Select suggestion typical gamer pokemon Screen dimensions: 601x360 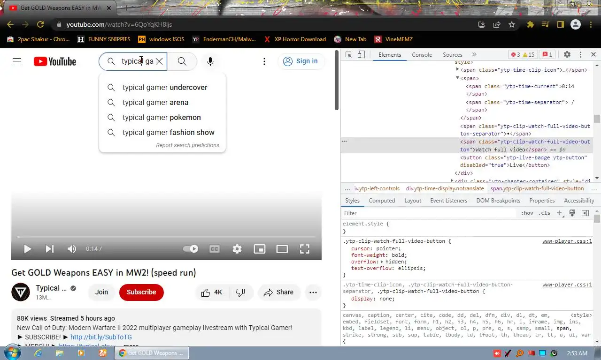pyautogui.click(x=162, y=118)
